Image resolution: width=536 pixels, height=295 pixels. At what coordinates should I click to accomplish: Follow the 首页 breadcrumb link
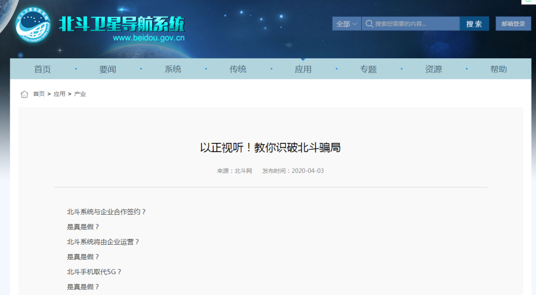39,94
